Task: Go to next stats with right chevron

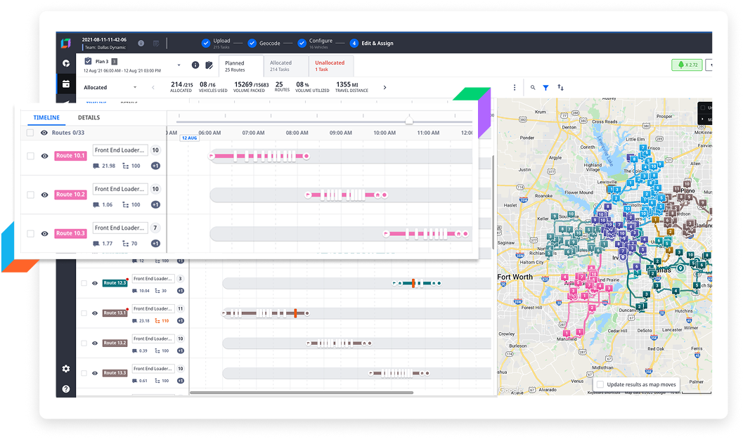Action: coord(385,88)
